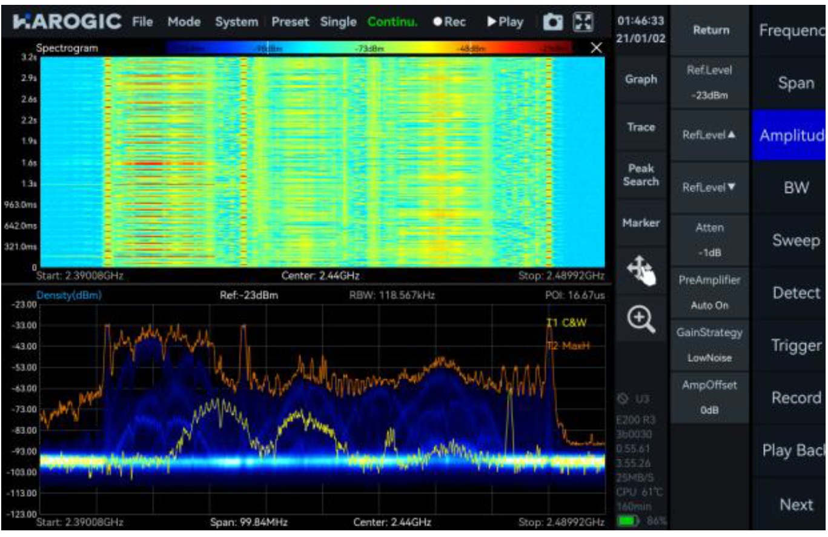Image resolution: width=828 pixels, height=537 pixels.
Task: Click the Return button
Action: 710,30
